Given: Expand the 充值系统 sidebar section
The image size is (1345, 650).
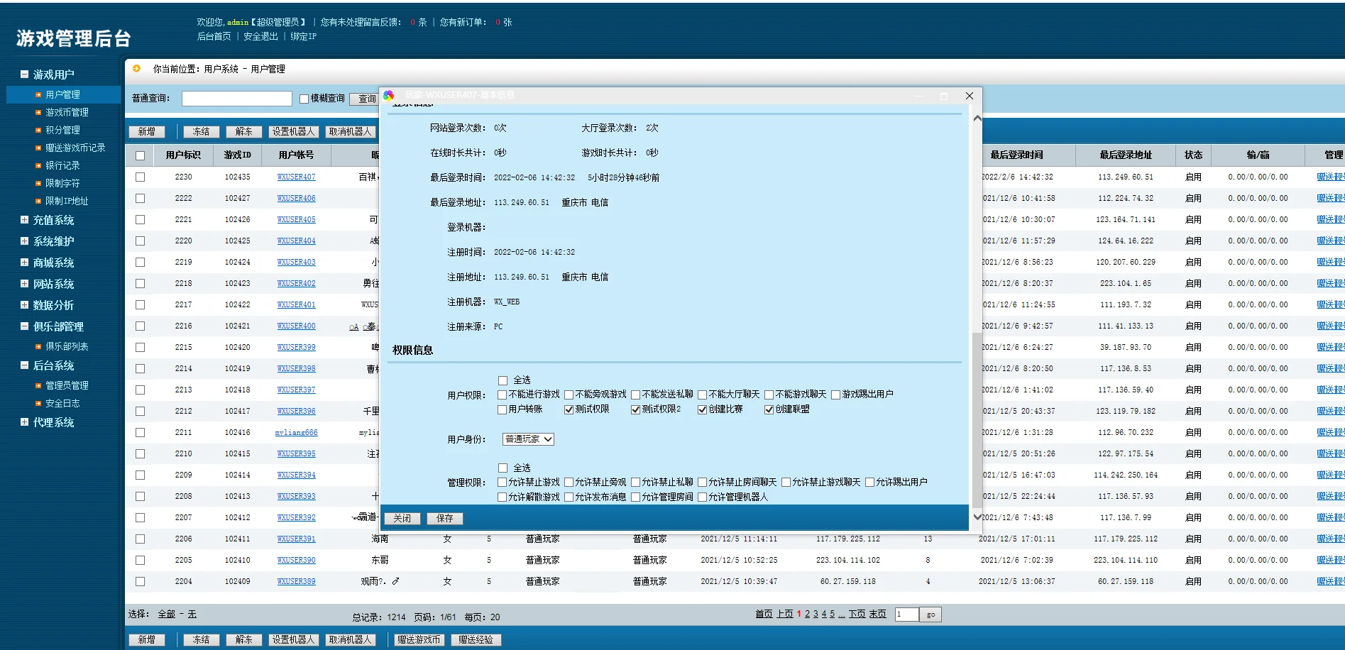Looking at the screenshot, I should [25, 220].
